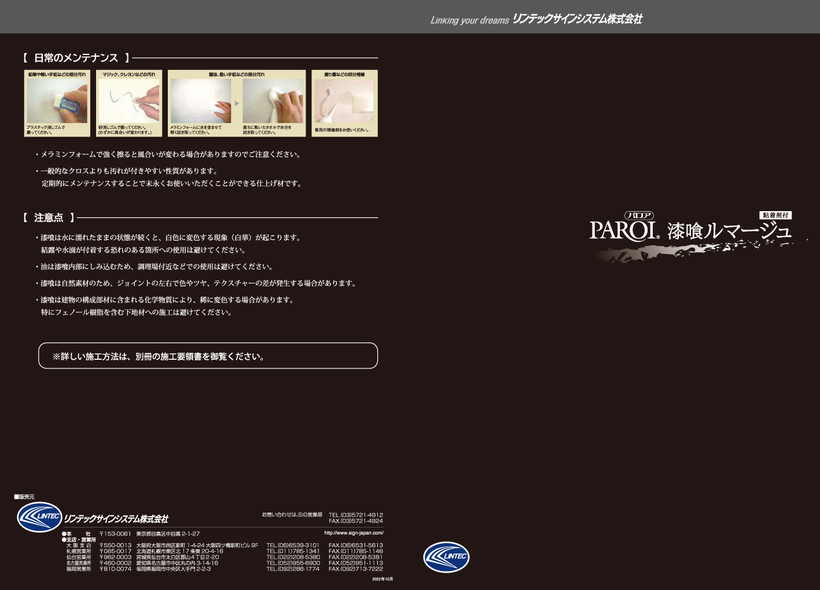Click line 特にフェノール樹脂を含む下地材

point(137,312)
